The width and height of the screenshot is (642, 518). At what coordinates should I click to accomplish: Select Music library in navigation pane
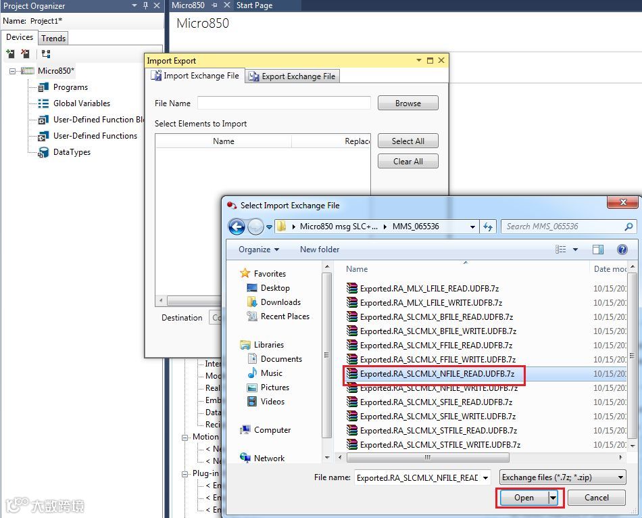[x=271, y=373]
